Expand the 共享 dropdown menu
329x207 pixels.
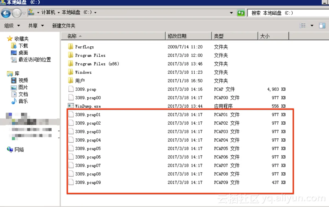[36, 26]
